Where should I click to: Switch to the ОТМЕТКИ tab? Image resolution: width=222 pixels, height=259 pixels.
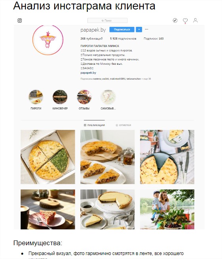(123, 125)
